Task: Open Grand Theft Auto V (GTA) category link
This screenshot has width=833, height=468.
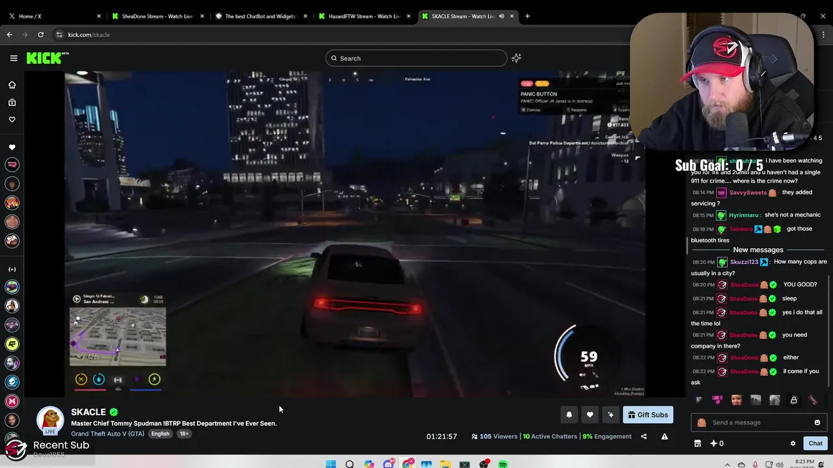Action: coord(107,434)
